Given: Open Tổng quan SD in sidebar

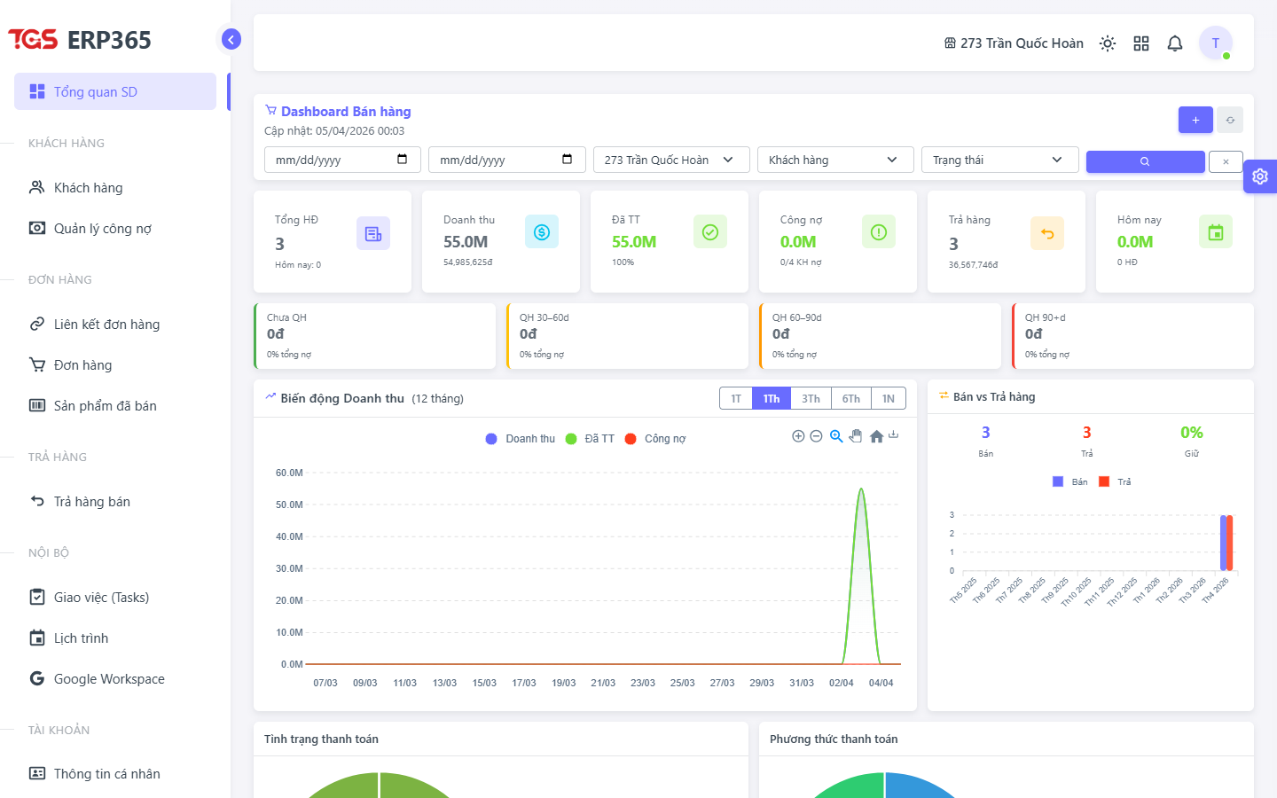Looking at the screenshot, I should tap(115, 91).
